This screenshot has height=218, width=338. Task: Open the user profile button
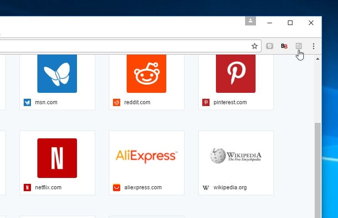pyautogui.click(x=251, y=21)
